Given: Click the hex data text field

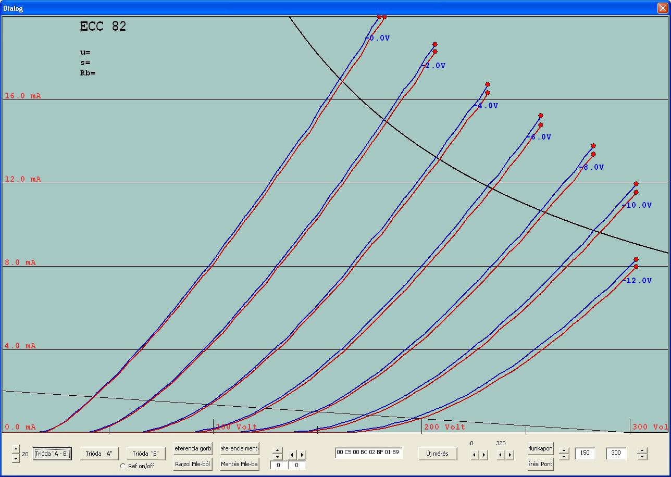Looking at the screenshot, I should coord(368,453).
